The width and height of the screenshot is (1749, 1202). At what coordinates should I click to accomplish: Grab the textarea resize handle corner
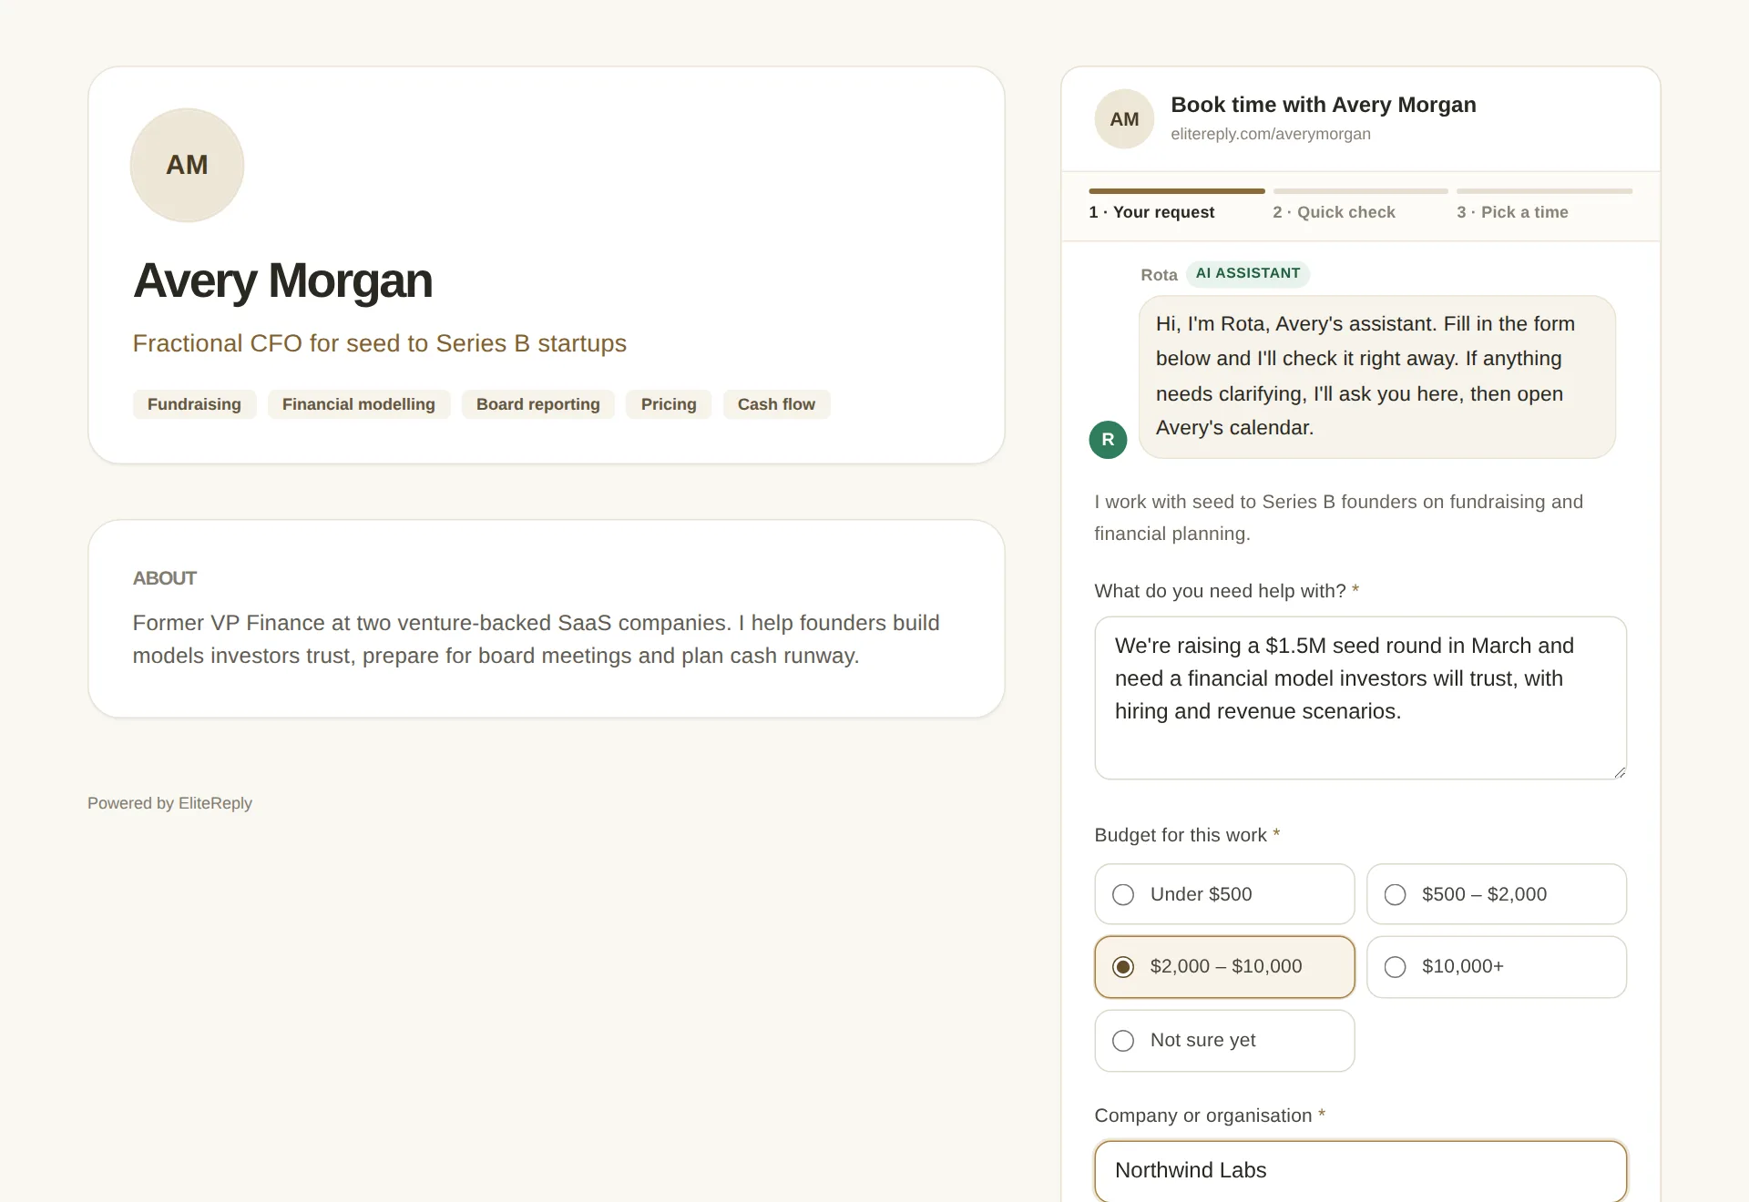coord(1620,772)
